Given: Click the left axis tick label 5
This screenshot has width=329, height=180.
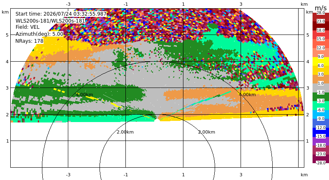Looking at the screenshot, I should tap(7, 35).
